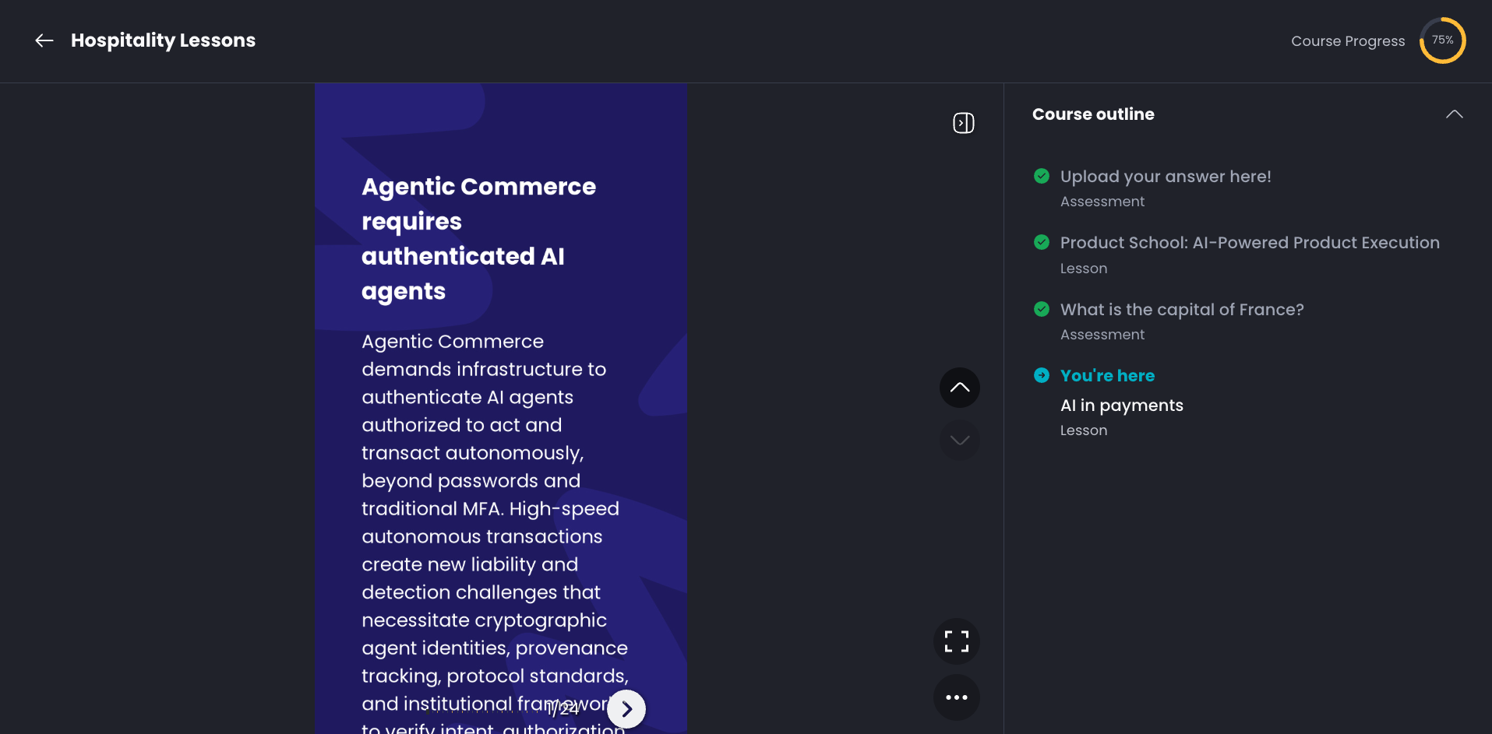Open Upload your answer here! assessment
Screen dimensions: 1492x734
1165,177
